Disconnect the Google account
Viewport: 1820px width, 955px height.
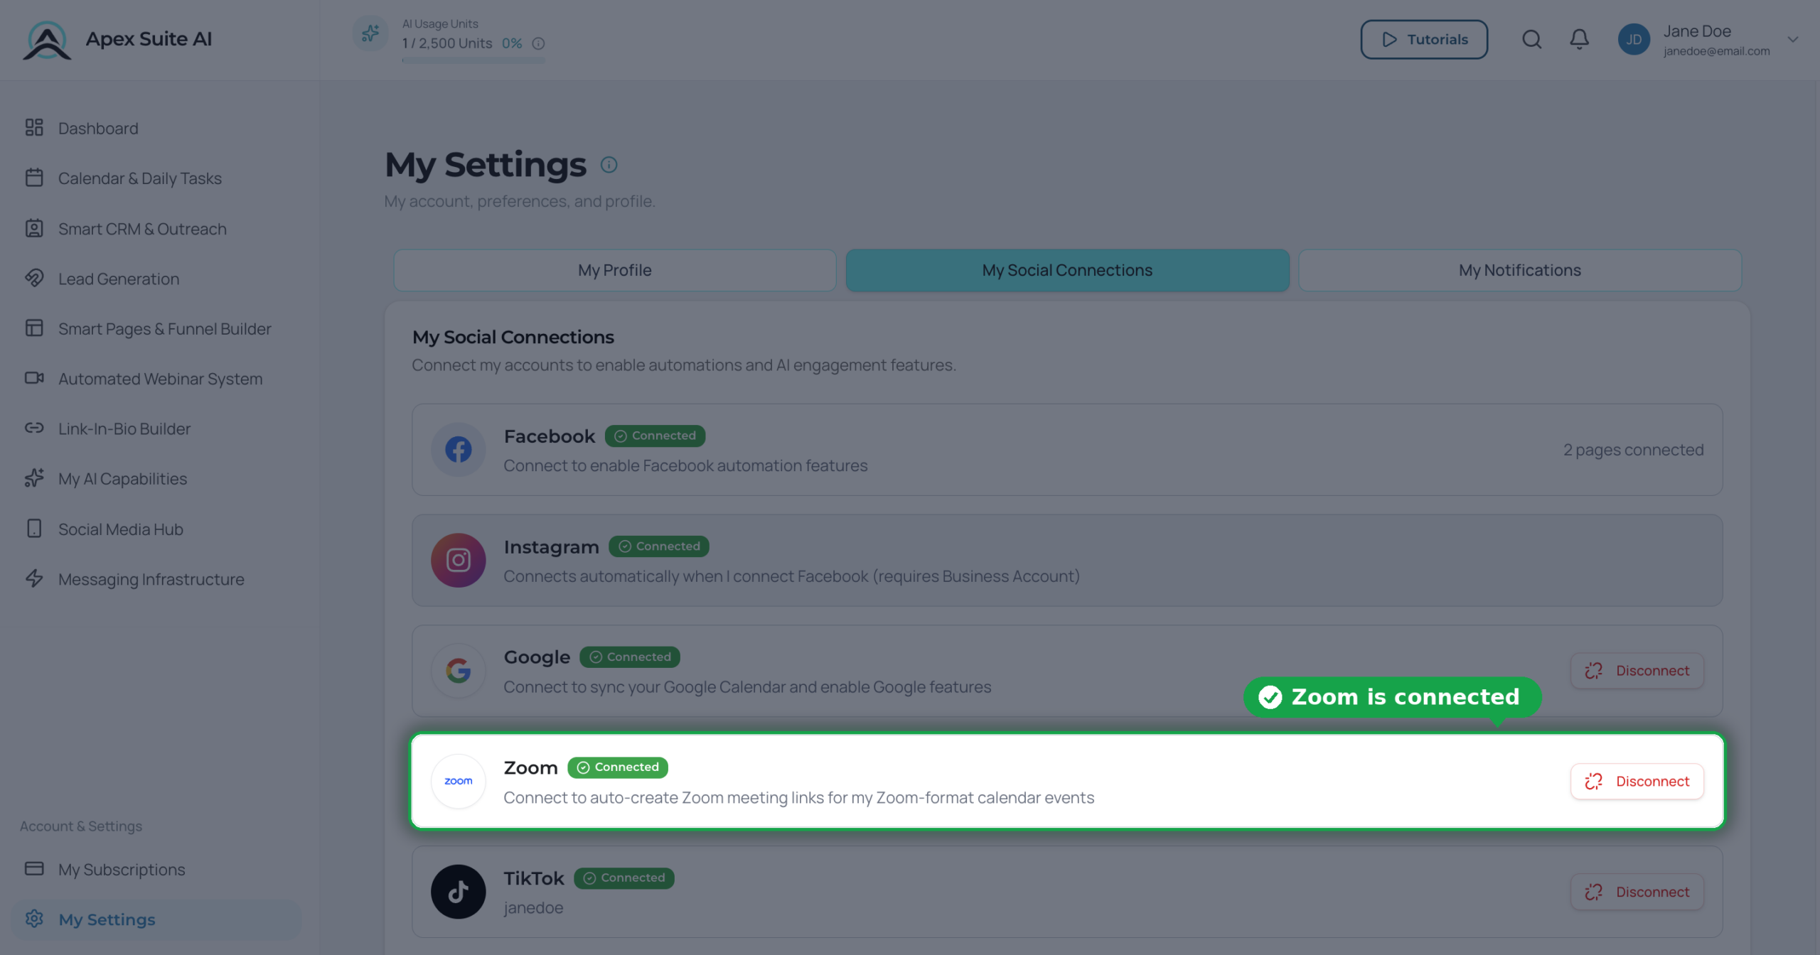(x=1637, y=670)
